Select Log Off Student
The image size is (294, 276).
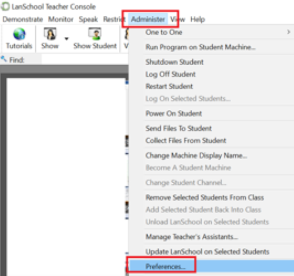171,75
